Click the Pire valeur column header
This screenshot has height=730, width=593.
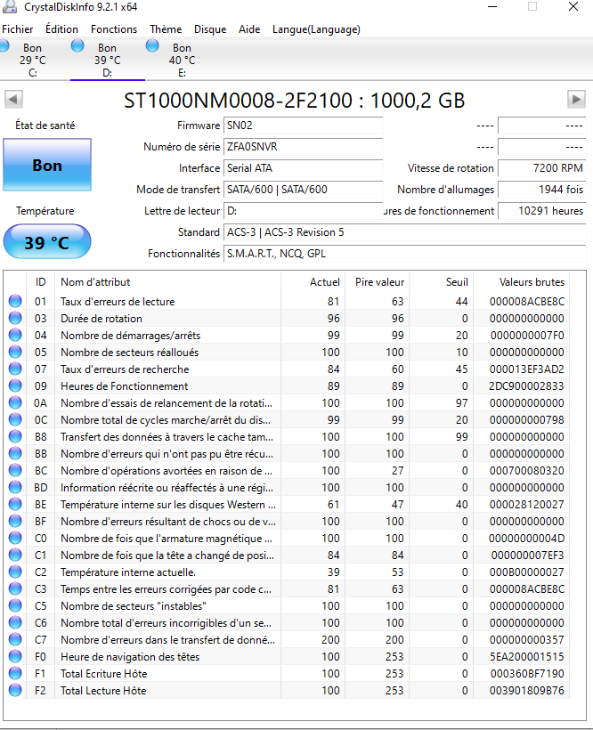tap(377, 282)
